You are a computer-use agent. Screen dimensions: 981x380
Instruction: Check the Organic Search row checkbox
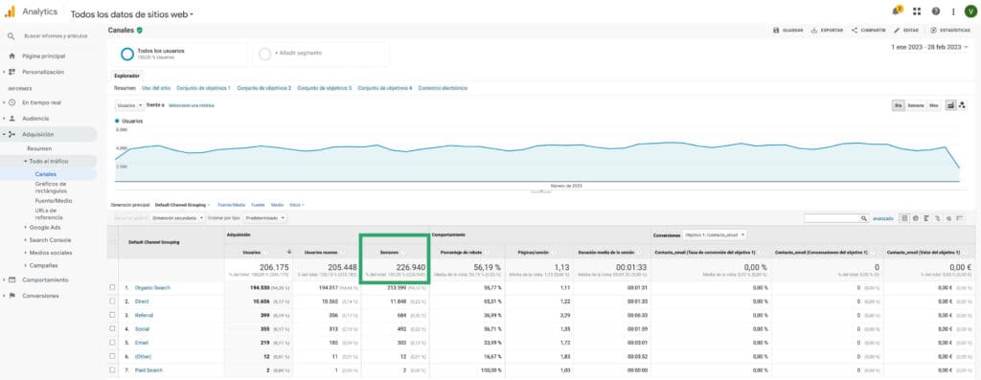(113, 287)
